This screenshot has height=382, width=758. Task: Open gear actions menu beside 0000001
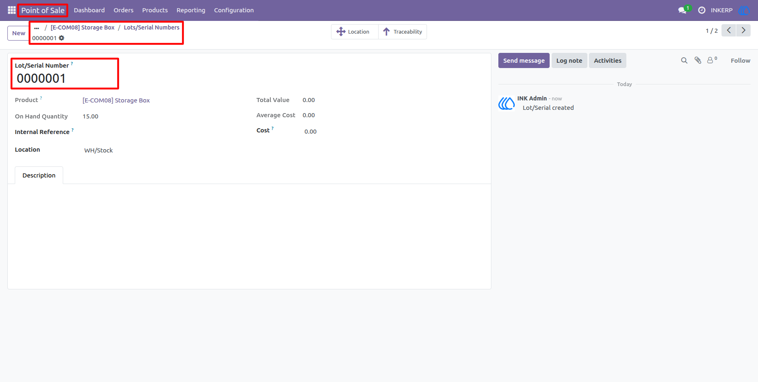coord(62,38)
